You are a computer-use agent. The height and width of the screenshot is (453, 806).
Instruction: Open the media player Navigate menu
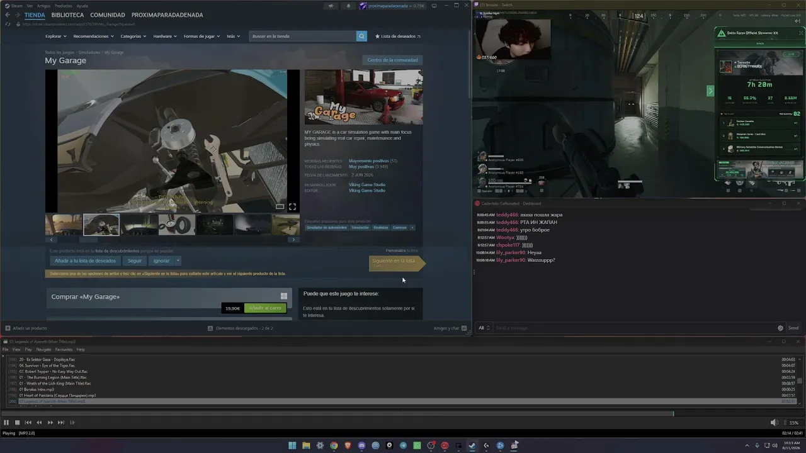43,350
